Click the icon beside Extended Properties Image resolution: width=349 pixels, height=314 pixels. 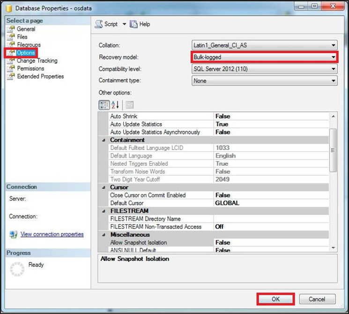(x=11, y=76)
